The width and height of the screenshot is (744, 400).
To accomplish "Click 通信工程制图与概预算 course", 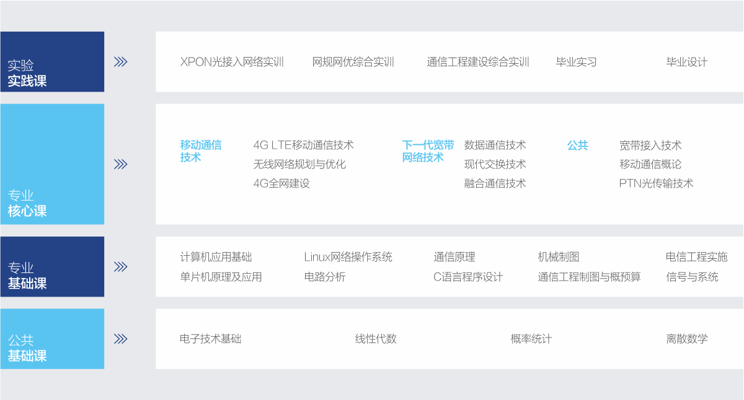I will click(589, 277).
